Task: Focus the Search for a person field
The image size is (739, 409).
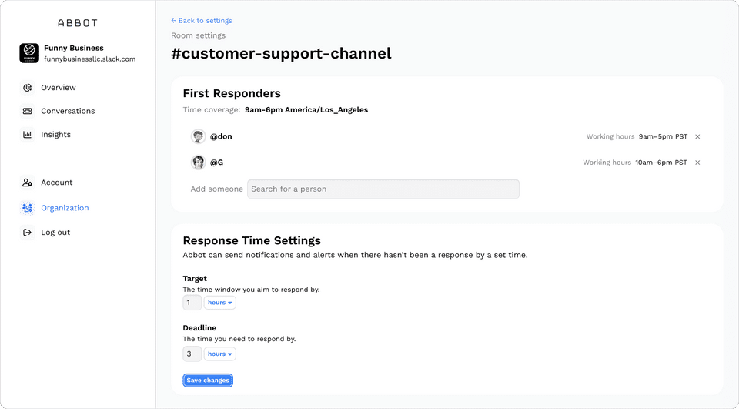Action: pyautogui.click(x=383, y=189)
